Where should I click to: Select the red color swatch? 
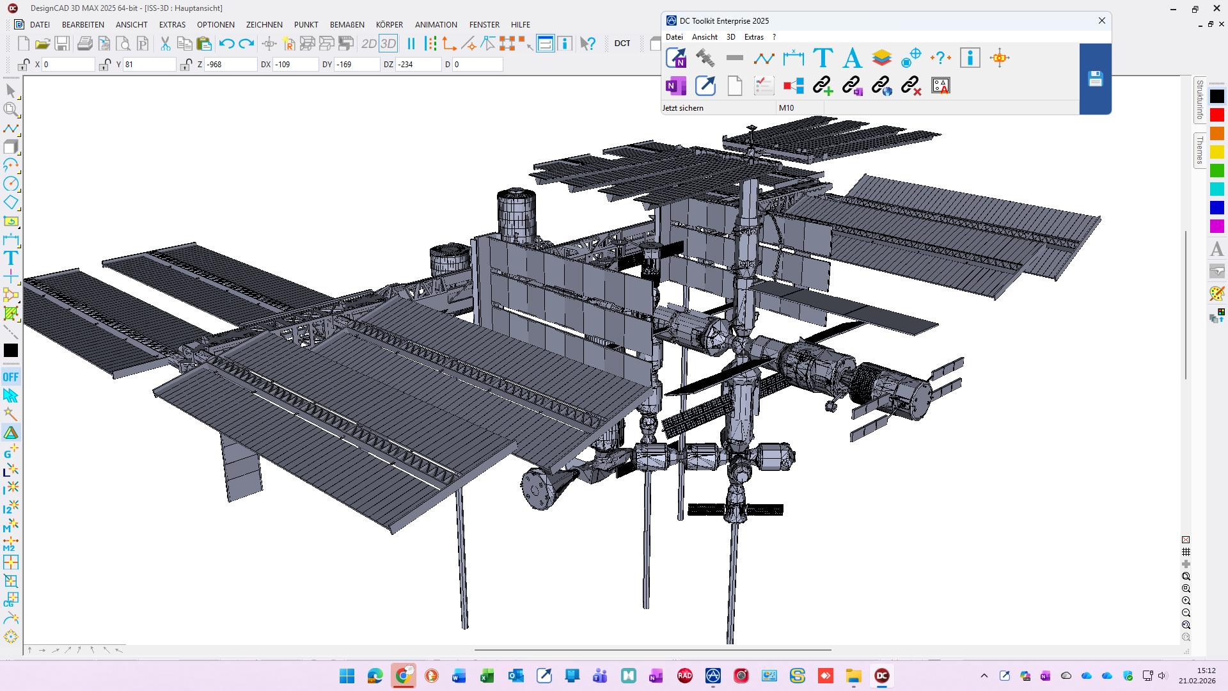click(x=1216, y=115)
